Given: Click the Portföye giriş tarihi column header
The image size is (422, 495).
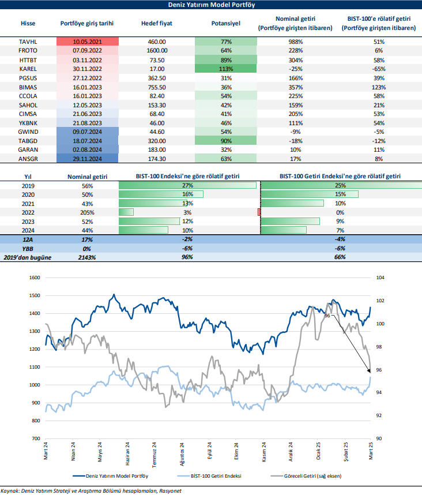Looking at the screenshot, I should coord(87,24).
